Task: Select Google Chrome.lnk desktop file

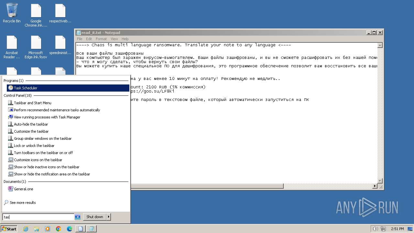Action: (x=36, y=15)
